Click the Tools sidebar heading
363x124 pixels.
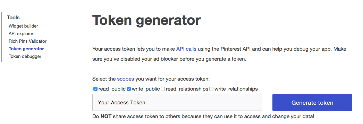tap(13, 18)
